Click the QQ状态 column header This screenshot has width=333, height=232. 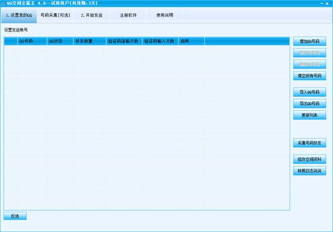click(x=60, y=42)
